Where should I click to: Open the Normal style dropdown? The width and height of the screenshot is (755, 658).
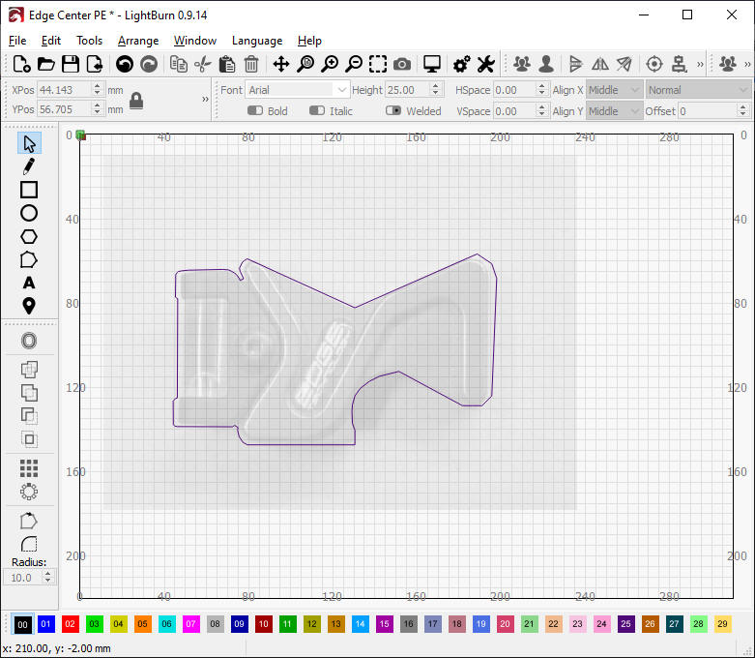(x=698, y=90)
